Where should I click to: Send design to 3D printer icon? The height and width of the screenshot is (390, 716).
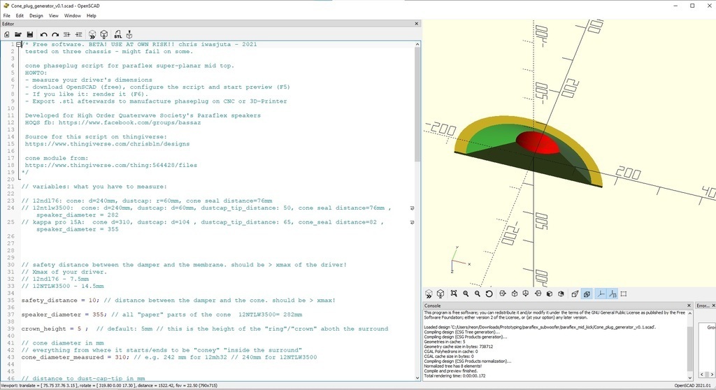coord(129,34)
